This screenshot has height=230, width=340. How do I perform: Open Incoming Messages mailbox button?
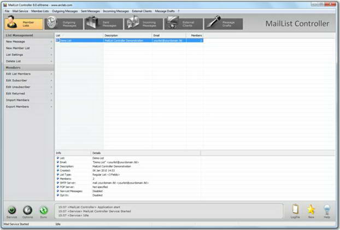(x=144, y=23)
